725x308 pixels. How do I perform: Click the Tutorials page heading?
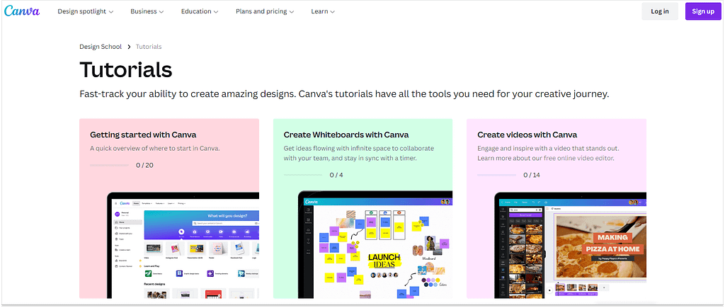click(126, 70)
